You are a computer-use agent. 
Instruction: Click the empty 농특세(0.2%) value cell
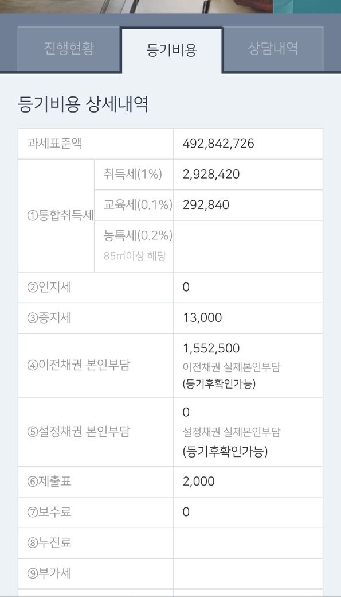click(x=248, y=246)
